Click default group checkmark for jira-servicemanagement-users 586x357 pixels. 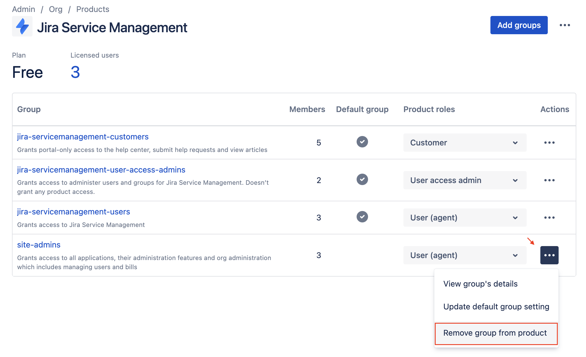[362, 217]
